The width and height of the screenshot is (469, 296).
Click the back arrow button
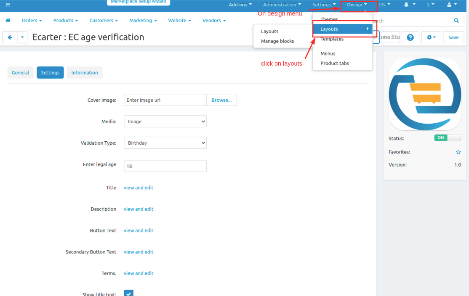pos(10,37)
